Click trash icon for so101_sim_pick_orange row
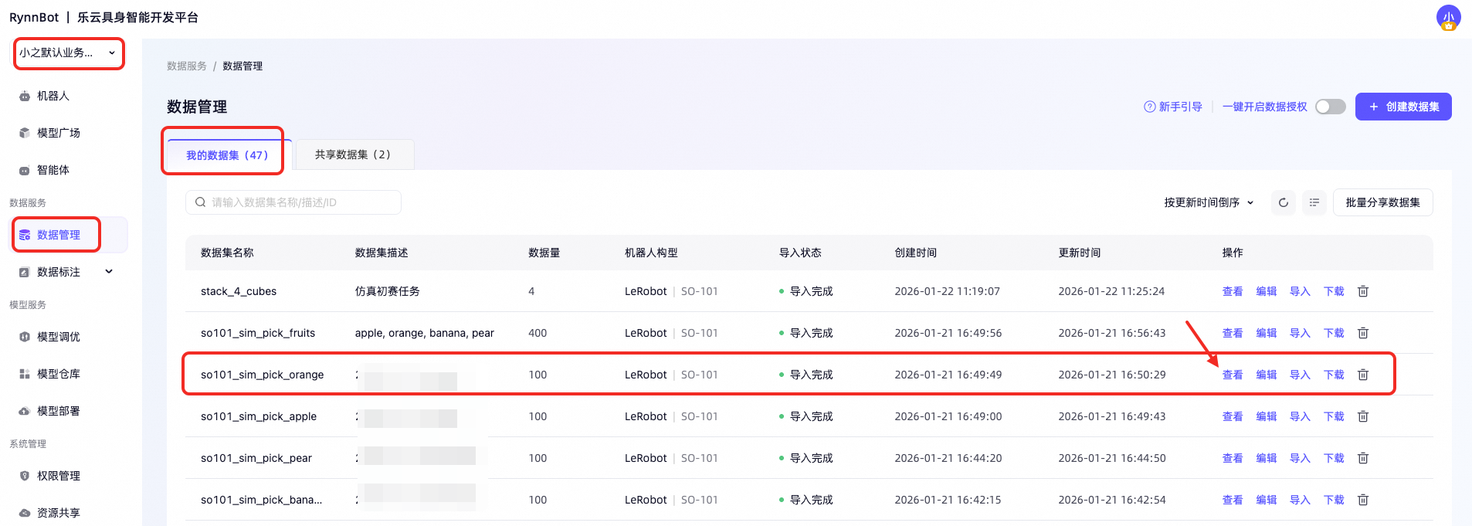This screenshot has height=526, width=1472. click(x=1363, y=375)
